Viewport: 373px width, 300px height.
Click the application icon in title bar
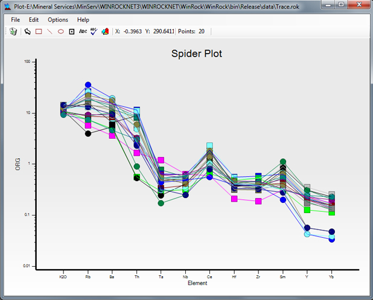[8, 6]
